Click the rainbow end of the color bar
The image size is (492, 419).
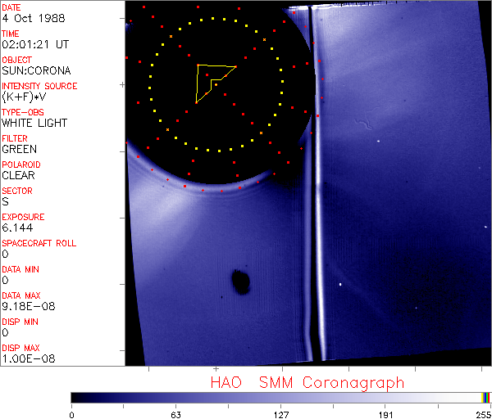486,397
